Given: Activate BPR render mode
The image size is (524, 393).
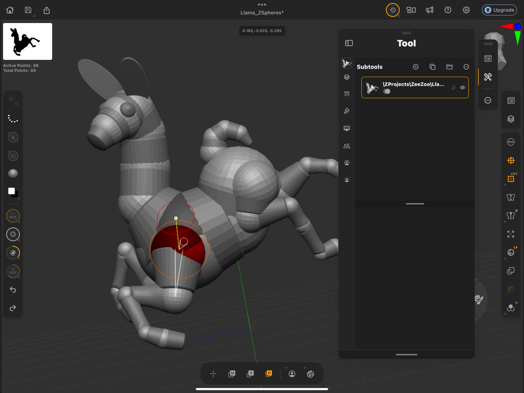Looking at the screenshot, I should point(511,142).
